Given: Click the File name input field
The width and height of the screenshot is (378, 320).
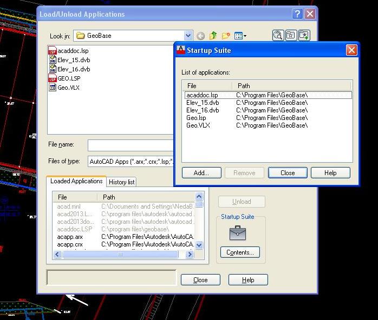Looking at the screenshot, I should point(131,145).
